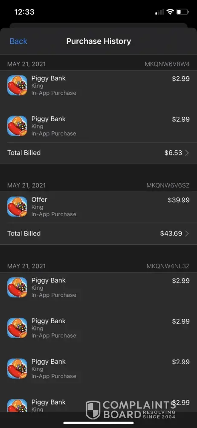
Task: Tap the home indicator bar at bottom
Action: point(98,423)
